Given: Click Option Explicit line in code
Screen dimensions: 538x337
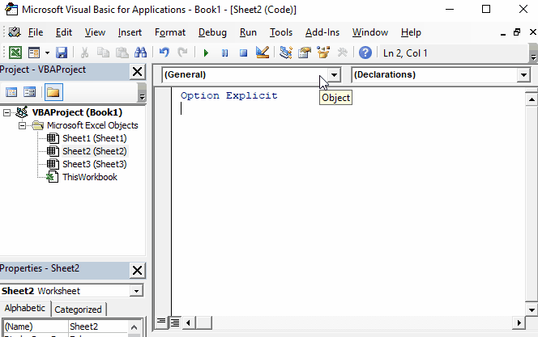Looking at the screenshot, I should point(228,95).
